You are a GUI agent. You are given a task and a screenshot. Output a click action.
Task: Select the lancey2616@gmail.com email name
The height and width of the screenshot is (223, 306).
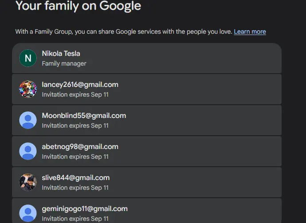point(80,85)
